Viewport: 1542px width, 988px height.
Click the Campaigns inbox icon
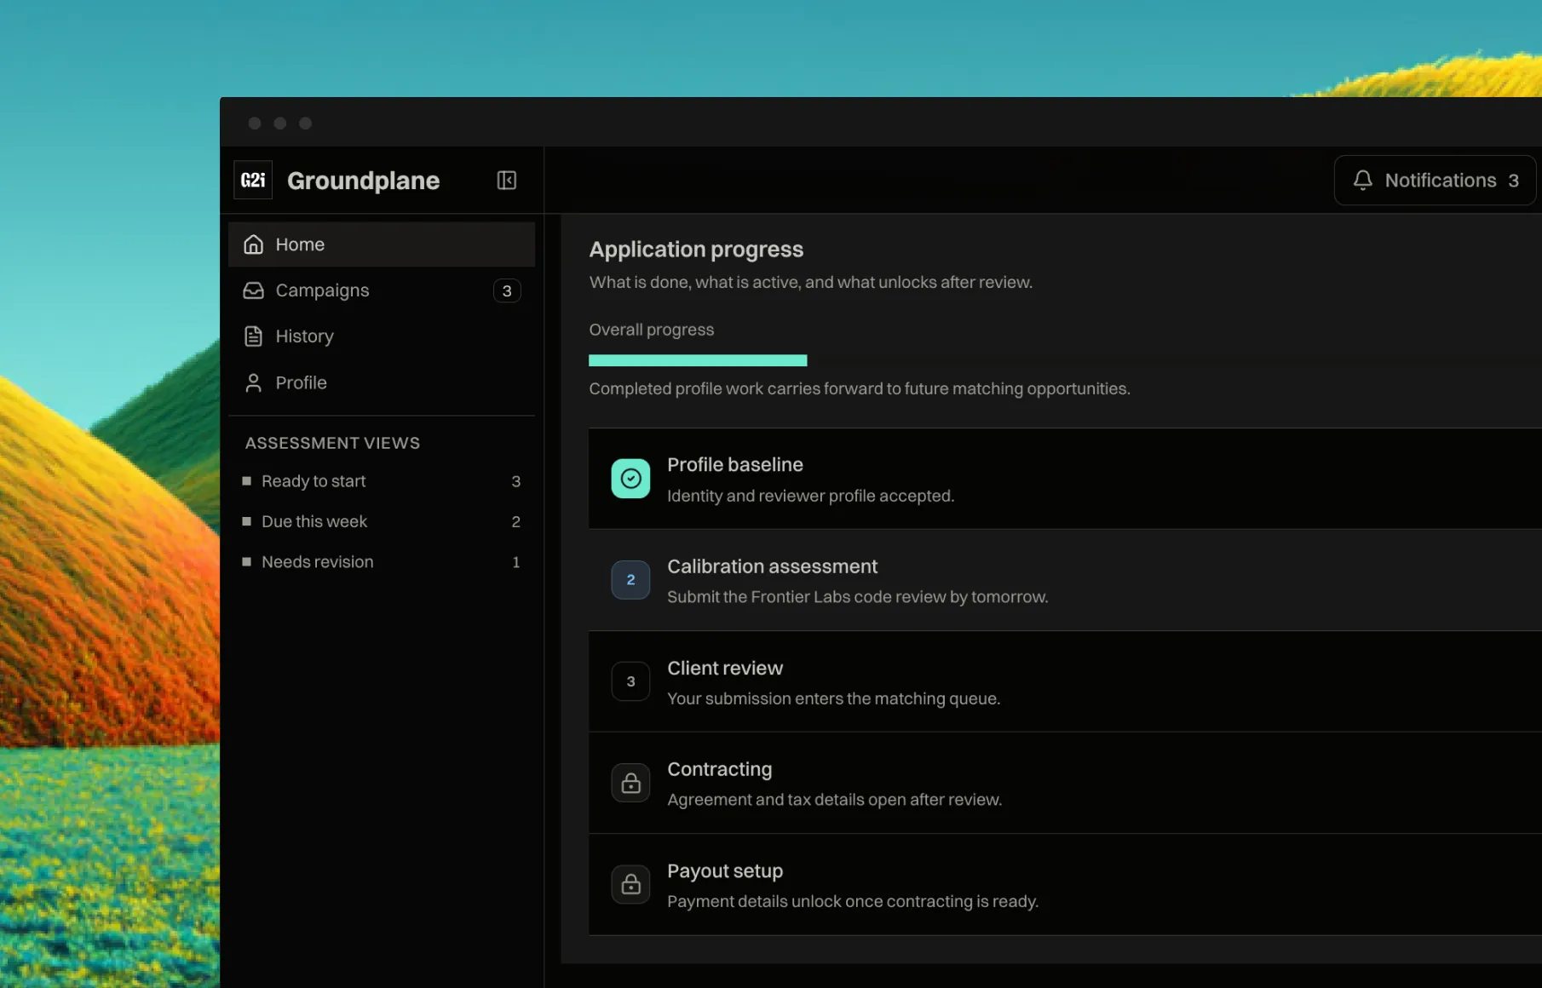click(x=253, y=290)
